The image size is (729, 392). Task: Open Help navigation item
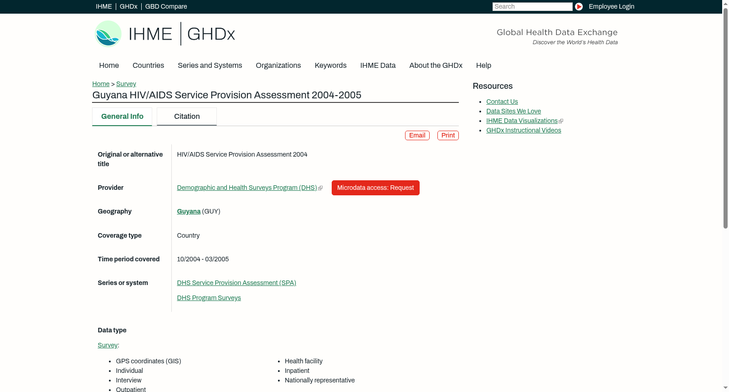tap(483, 66)
